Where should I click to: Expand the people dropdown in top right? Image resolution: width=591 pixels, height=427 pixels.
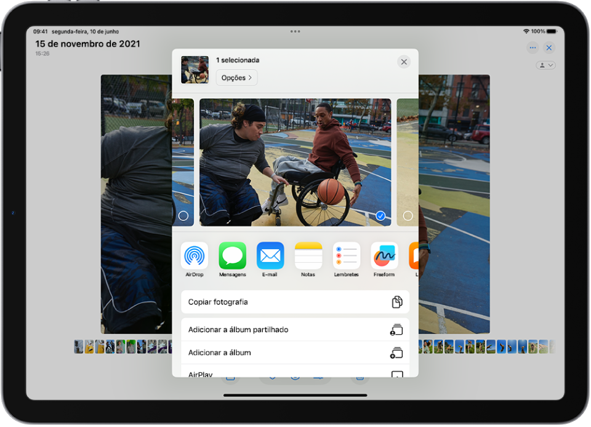[x=545, y=65]
